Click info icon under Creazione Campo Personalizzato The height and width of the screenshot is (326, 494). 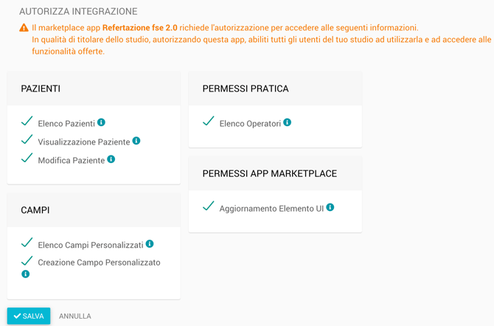tap(26, 274)
